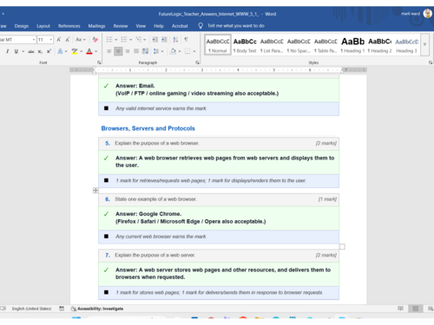
Task: Open the highlight color dropdown arrow
Action: coord(82,51)
